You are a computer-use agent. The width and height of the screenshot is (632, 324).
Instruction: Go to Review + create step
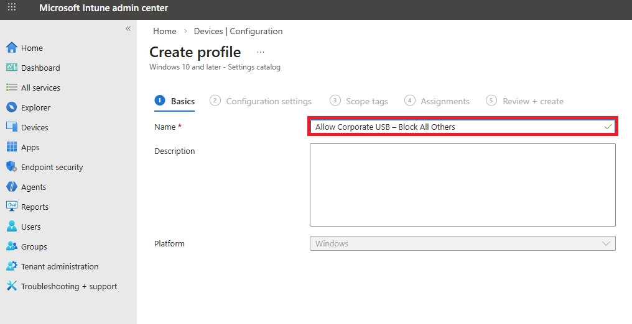tap(525, 101)
